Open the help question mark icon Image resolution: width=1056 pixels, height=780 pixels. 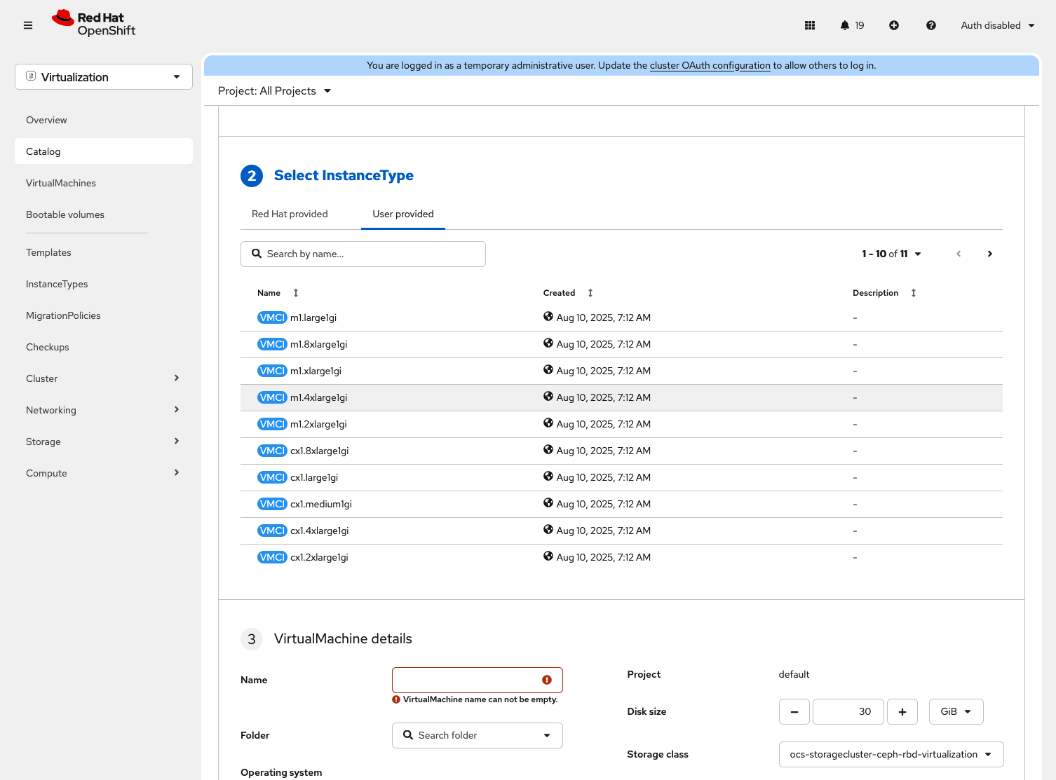tap(930, 25)
